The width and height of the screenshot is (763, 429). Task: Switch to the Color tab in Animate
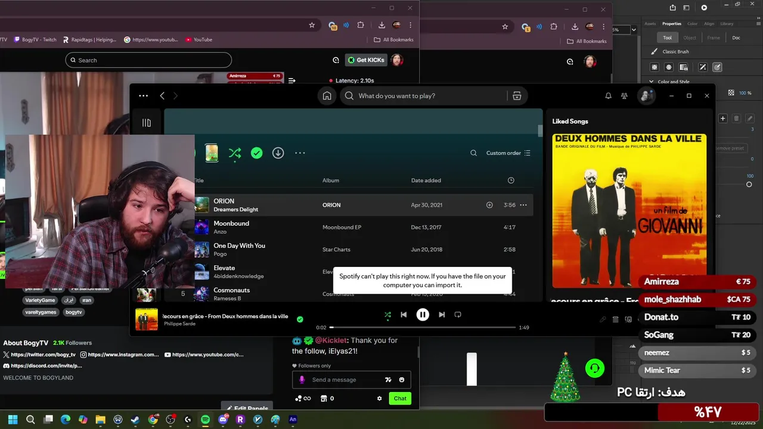pos(692,24)
